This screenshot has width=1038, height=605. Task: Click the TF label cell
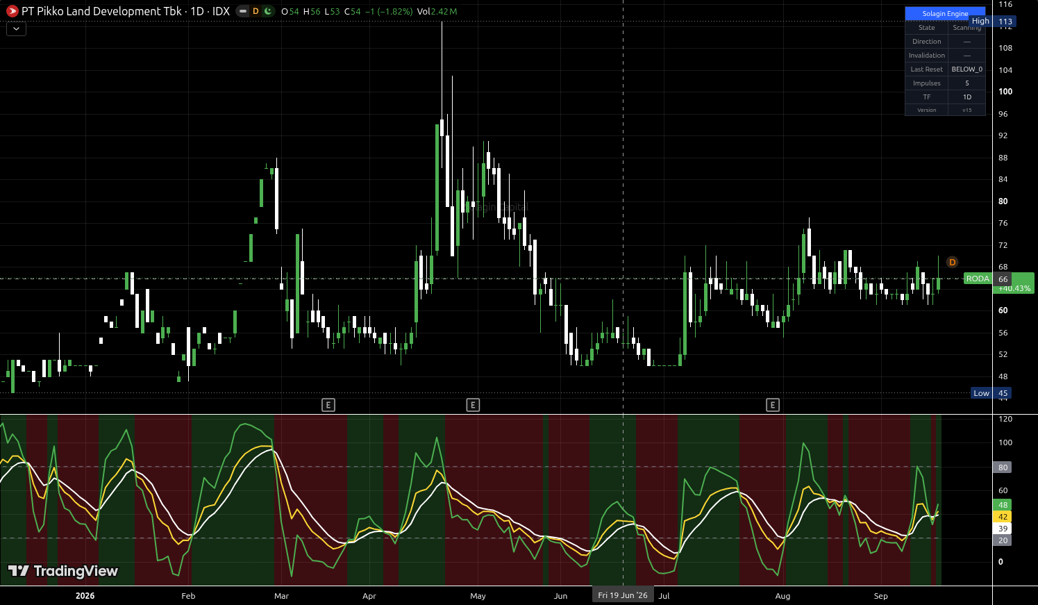[x=927, y=97]
